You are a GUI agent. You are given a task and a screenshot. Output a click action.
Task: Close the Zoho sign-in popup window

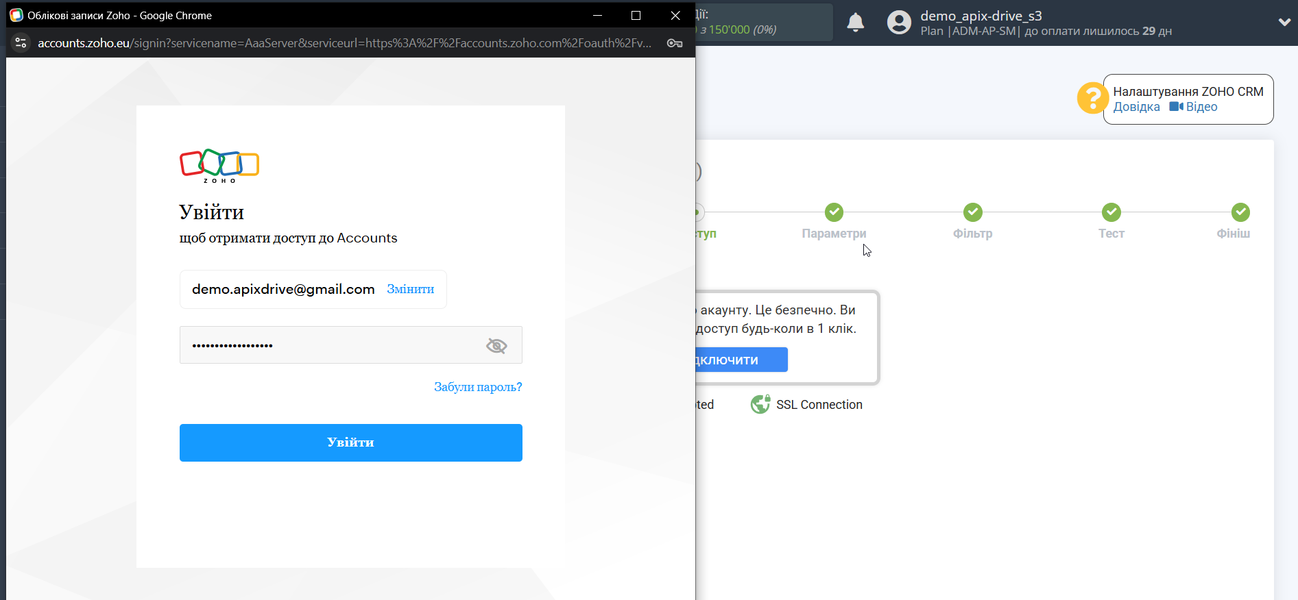click(x=675, y=15)
